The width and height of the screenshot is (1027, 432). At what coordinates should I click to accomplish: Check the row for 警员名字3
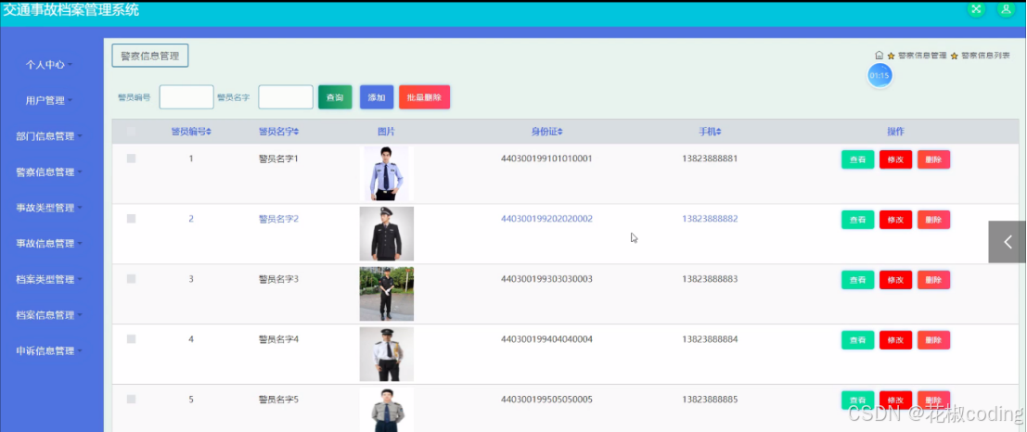pos(131,279)
